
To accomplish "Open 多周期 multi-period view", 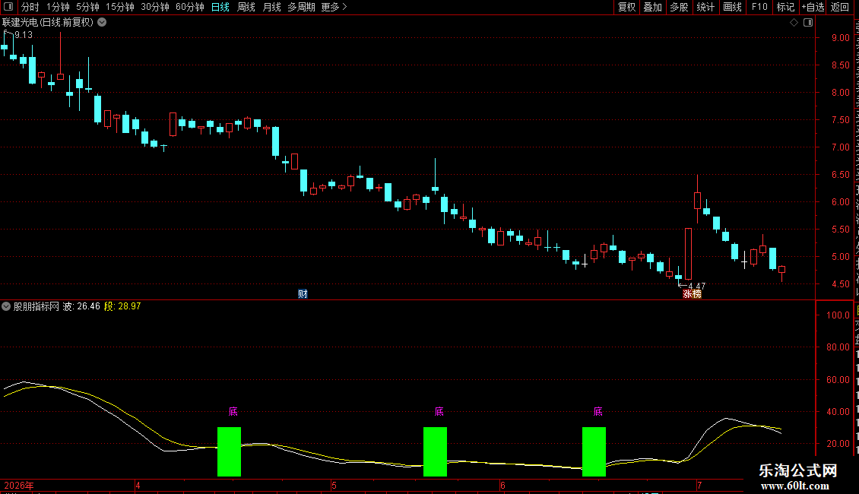I will (301, 7).
